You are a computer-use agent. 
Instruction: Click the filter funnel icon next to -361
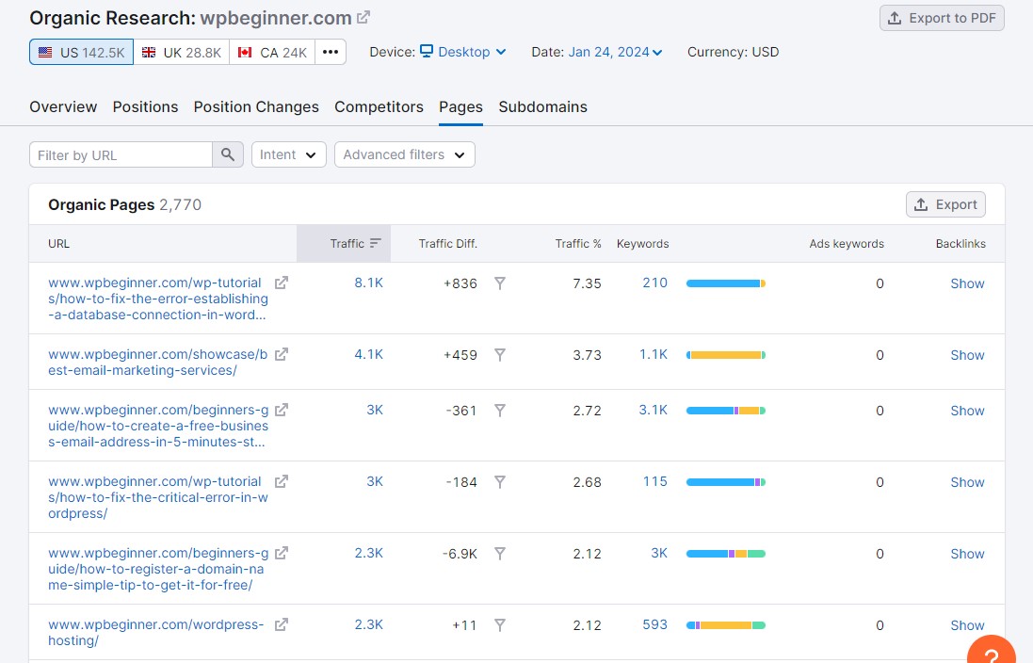(x=500, y=411)
